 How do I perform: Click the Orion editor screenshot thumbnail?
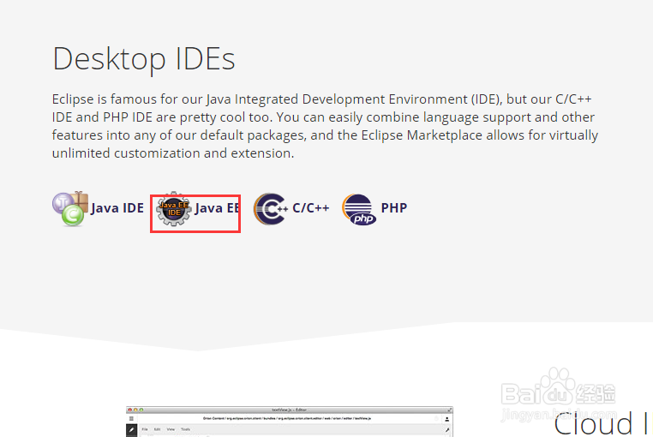(x=290, y=422)
